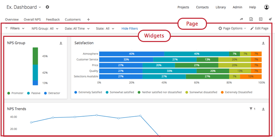Click the Quality row label
The height and width of the screenshot is (137, 275).
(x=94, y=71)
